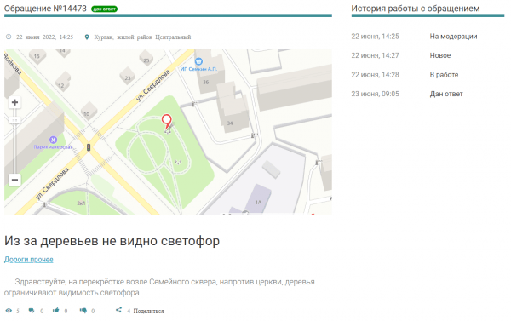Click the title 'Из за деревьев не видно светофор'
Viewport: 511px width, 321px height.
pyautogui.click(x=112, y=241)
